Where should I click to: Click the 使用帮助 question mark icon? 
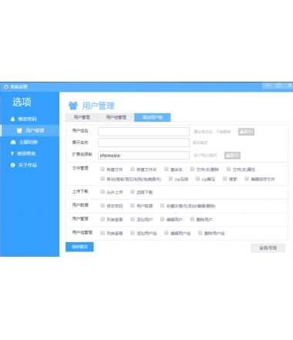pyautogui.click(x=12, y=153)
